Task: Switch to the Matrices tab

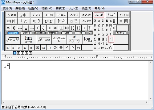Action: tap(53, 33)
